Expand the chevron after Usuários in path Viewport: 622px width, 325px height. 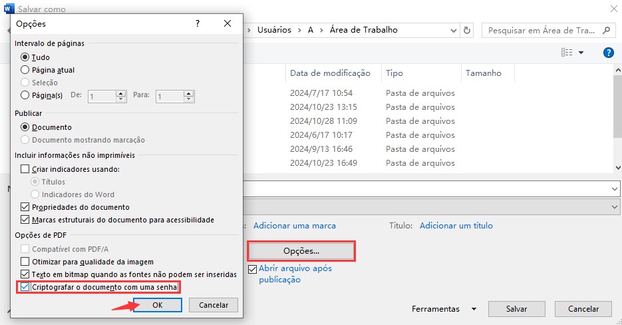(x=299, y=30)
